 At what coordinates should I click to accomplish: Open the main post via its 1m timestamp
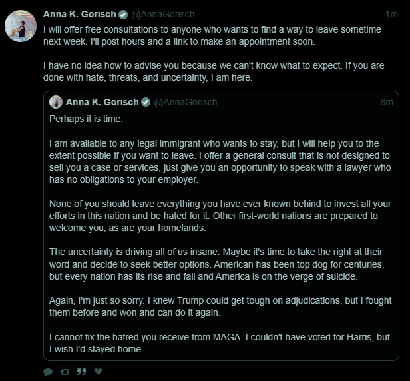click(392, 14)
